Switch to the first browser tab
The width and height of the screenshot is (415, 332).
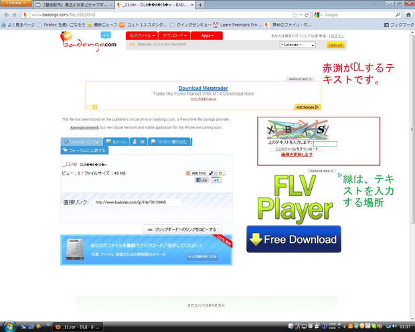[x=74, y=5]
